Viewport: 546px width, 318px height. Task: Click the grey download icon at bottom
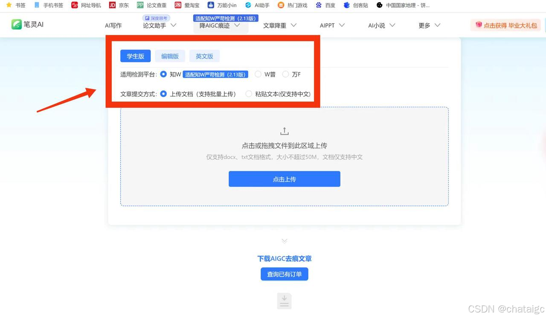coord(285,301)
